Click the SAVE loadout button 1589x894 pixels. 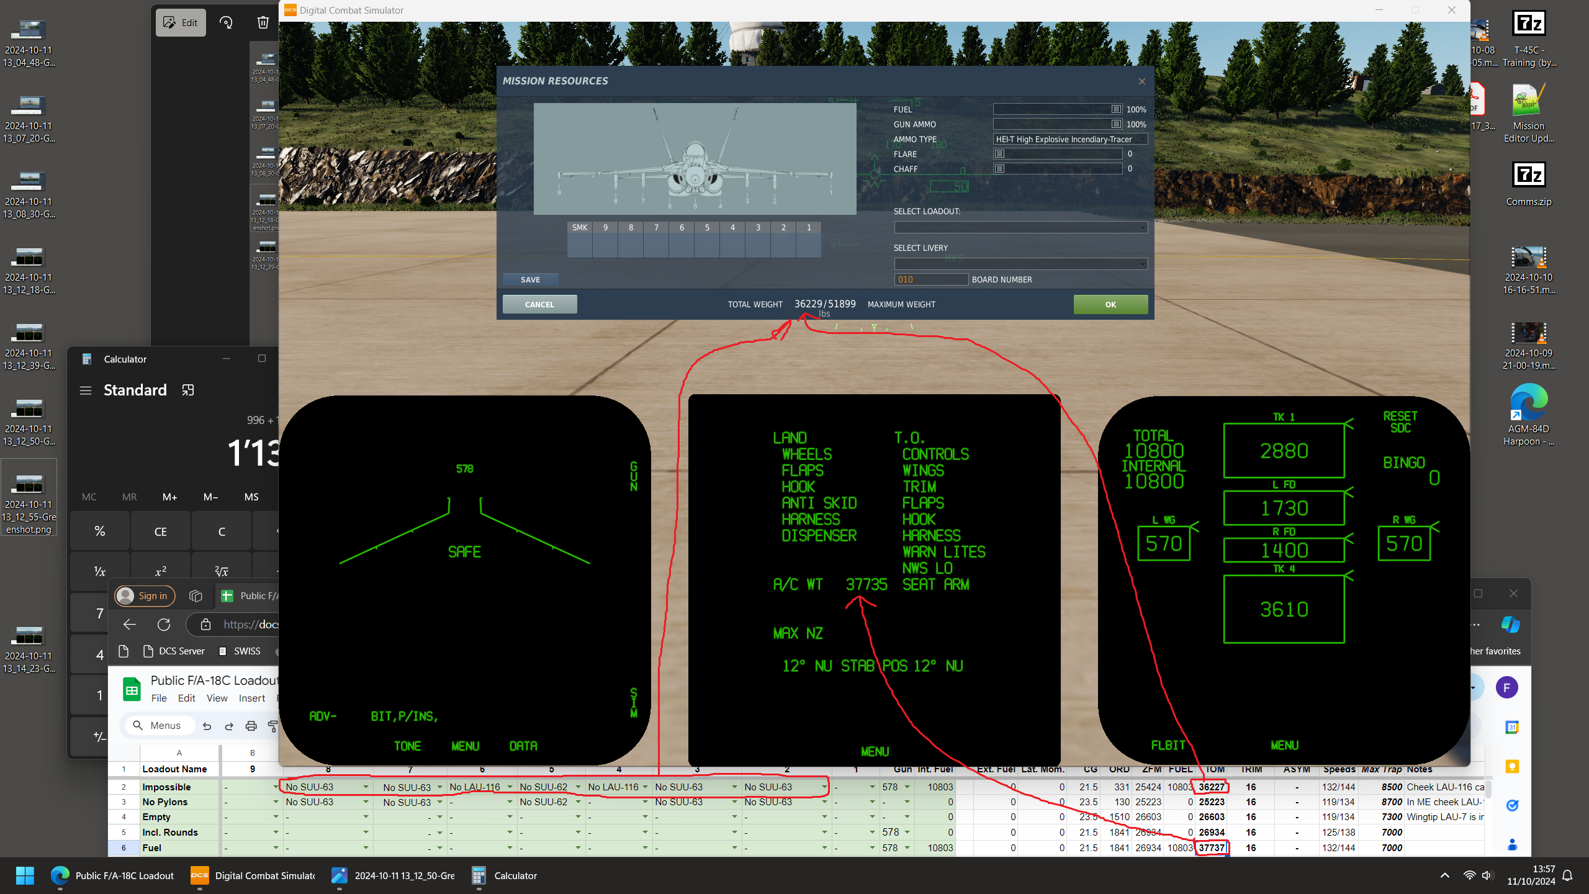(530, 279)
